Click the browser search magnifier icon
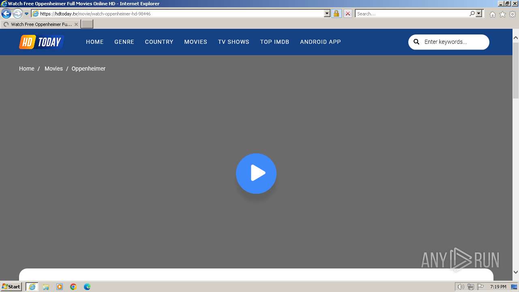The height and width of the screenshot is (292, 519). [472, 13]
